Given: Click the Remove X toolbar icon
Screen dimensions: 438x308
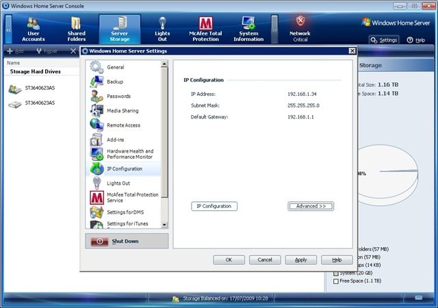Looking at the screenshot, I should pyautogui.click(x=73, y=51).
